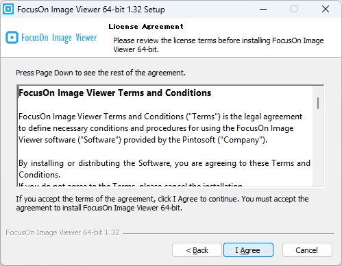Click the Terms and Conditions bold heading
Viewport: 342px width, 266px height.
pyautogui.click(x=114, y=93)
